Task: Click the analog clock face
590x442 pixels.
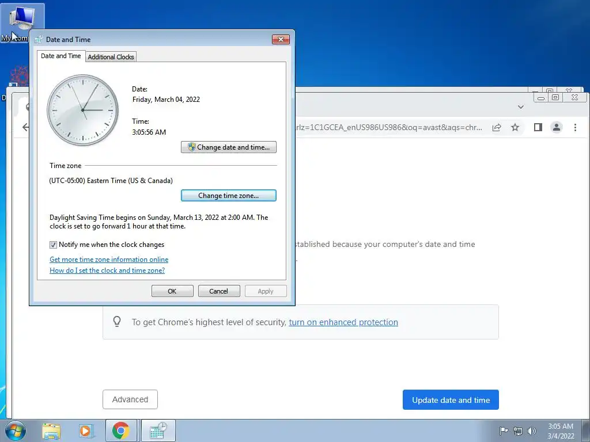Action: click(83, 110)
